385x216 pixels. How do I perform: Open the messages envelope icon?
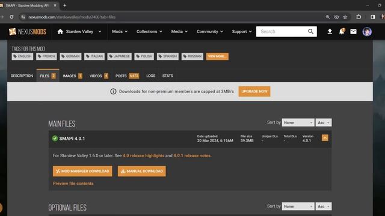(353, 31)
